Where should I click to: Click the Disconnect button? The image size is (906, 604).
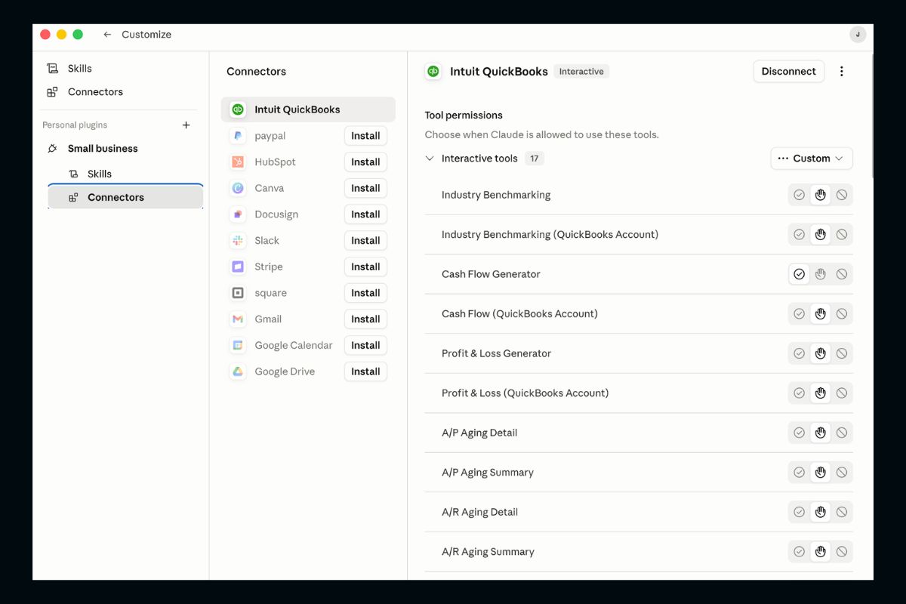[788, 72]
